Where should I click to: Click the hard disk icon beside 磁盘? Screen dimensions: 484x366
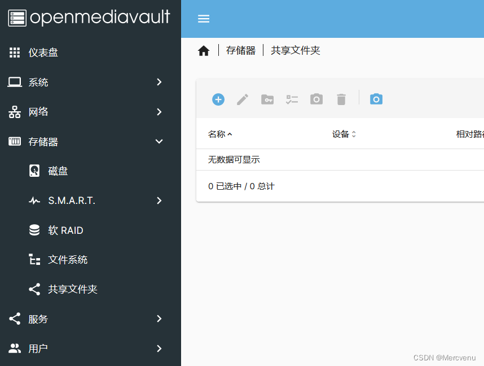(34, 171)
